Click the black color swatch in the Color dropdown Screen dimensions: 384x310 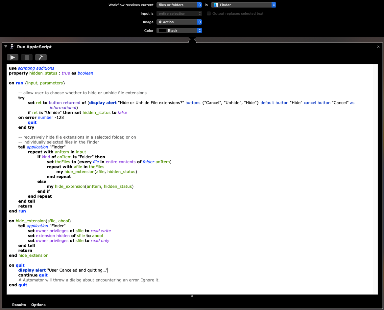point(163,30)
